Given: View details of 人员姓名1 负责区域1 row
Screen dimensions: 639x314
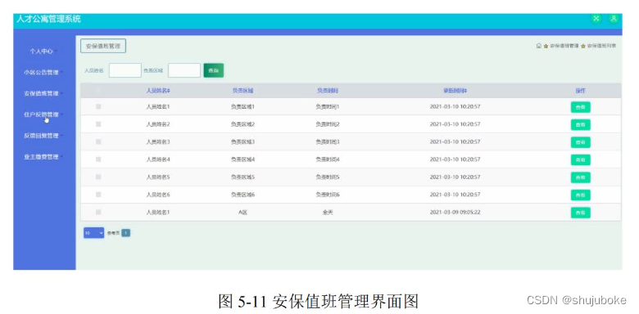Looking at the screenshot, I should (580, 107).
